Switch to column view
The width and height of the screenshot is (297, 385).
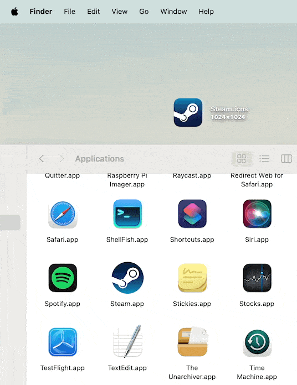286,159
